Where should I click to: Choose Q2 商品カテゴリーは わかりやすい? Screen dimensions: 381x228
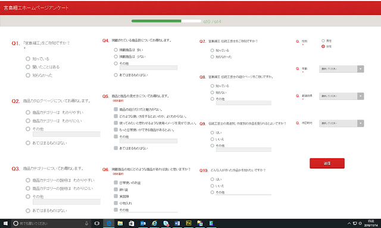(28, 113)
